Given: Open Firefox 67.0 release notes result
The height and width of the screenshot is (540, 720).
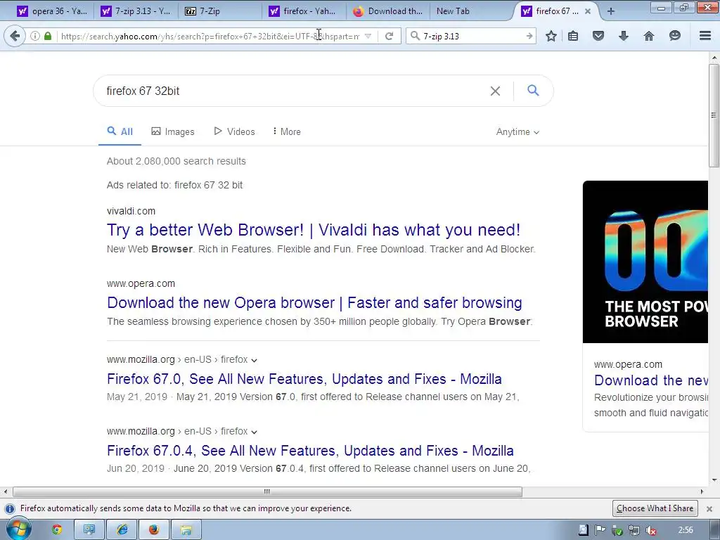Looking at the screenshot, I should [x=304, y=379].
